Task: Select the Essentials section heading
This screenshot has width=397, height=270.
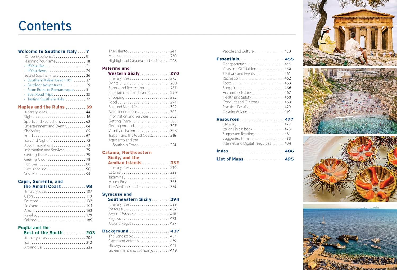Action: coord(228,59)
